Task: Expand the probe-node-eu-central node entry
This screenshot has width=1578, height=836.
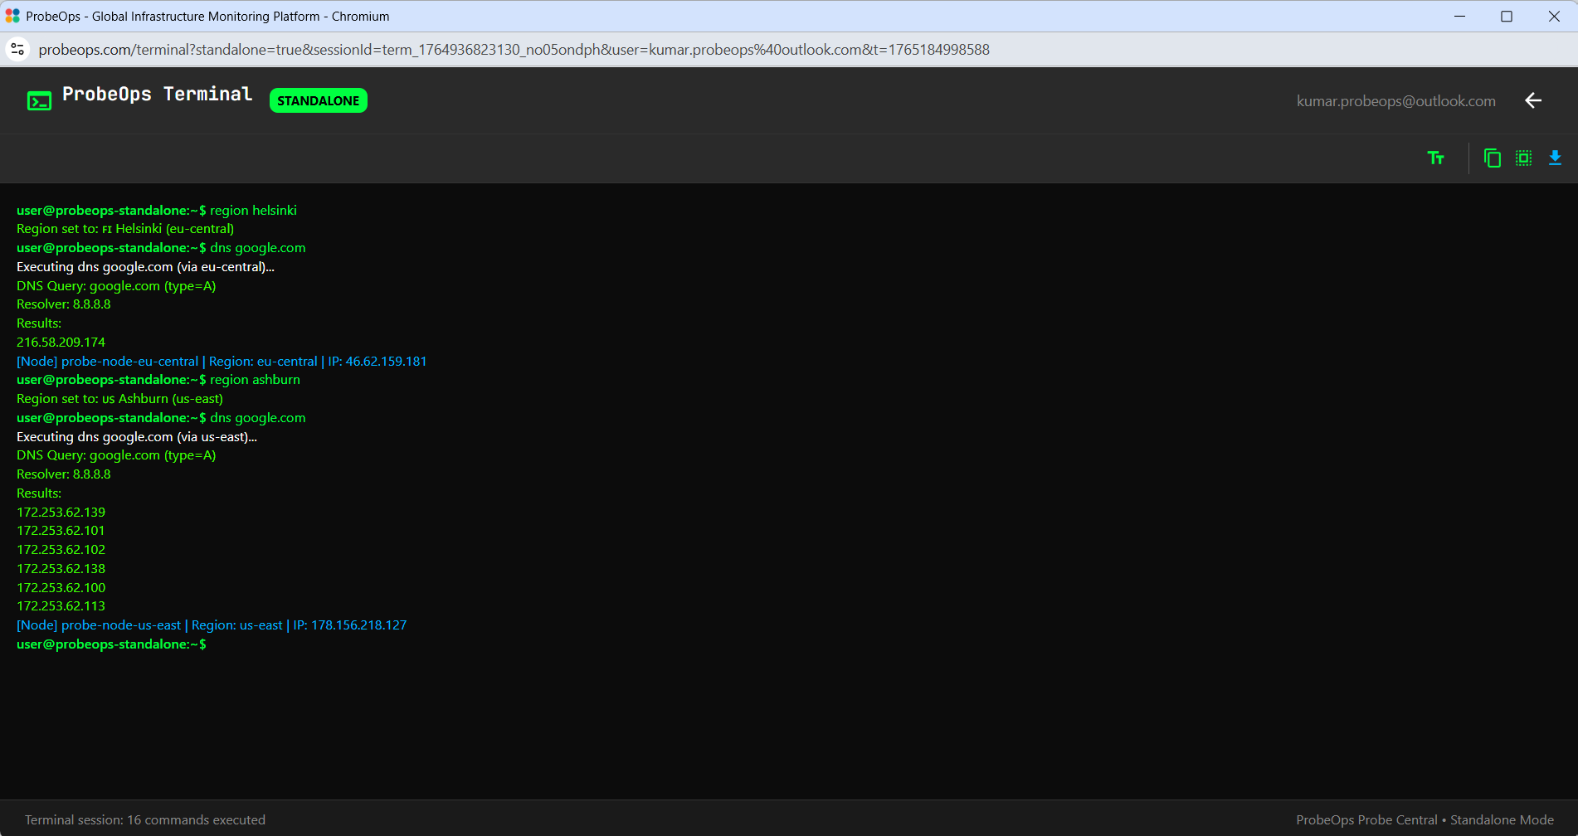Action: [x=221, y=361]
